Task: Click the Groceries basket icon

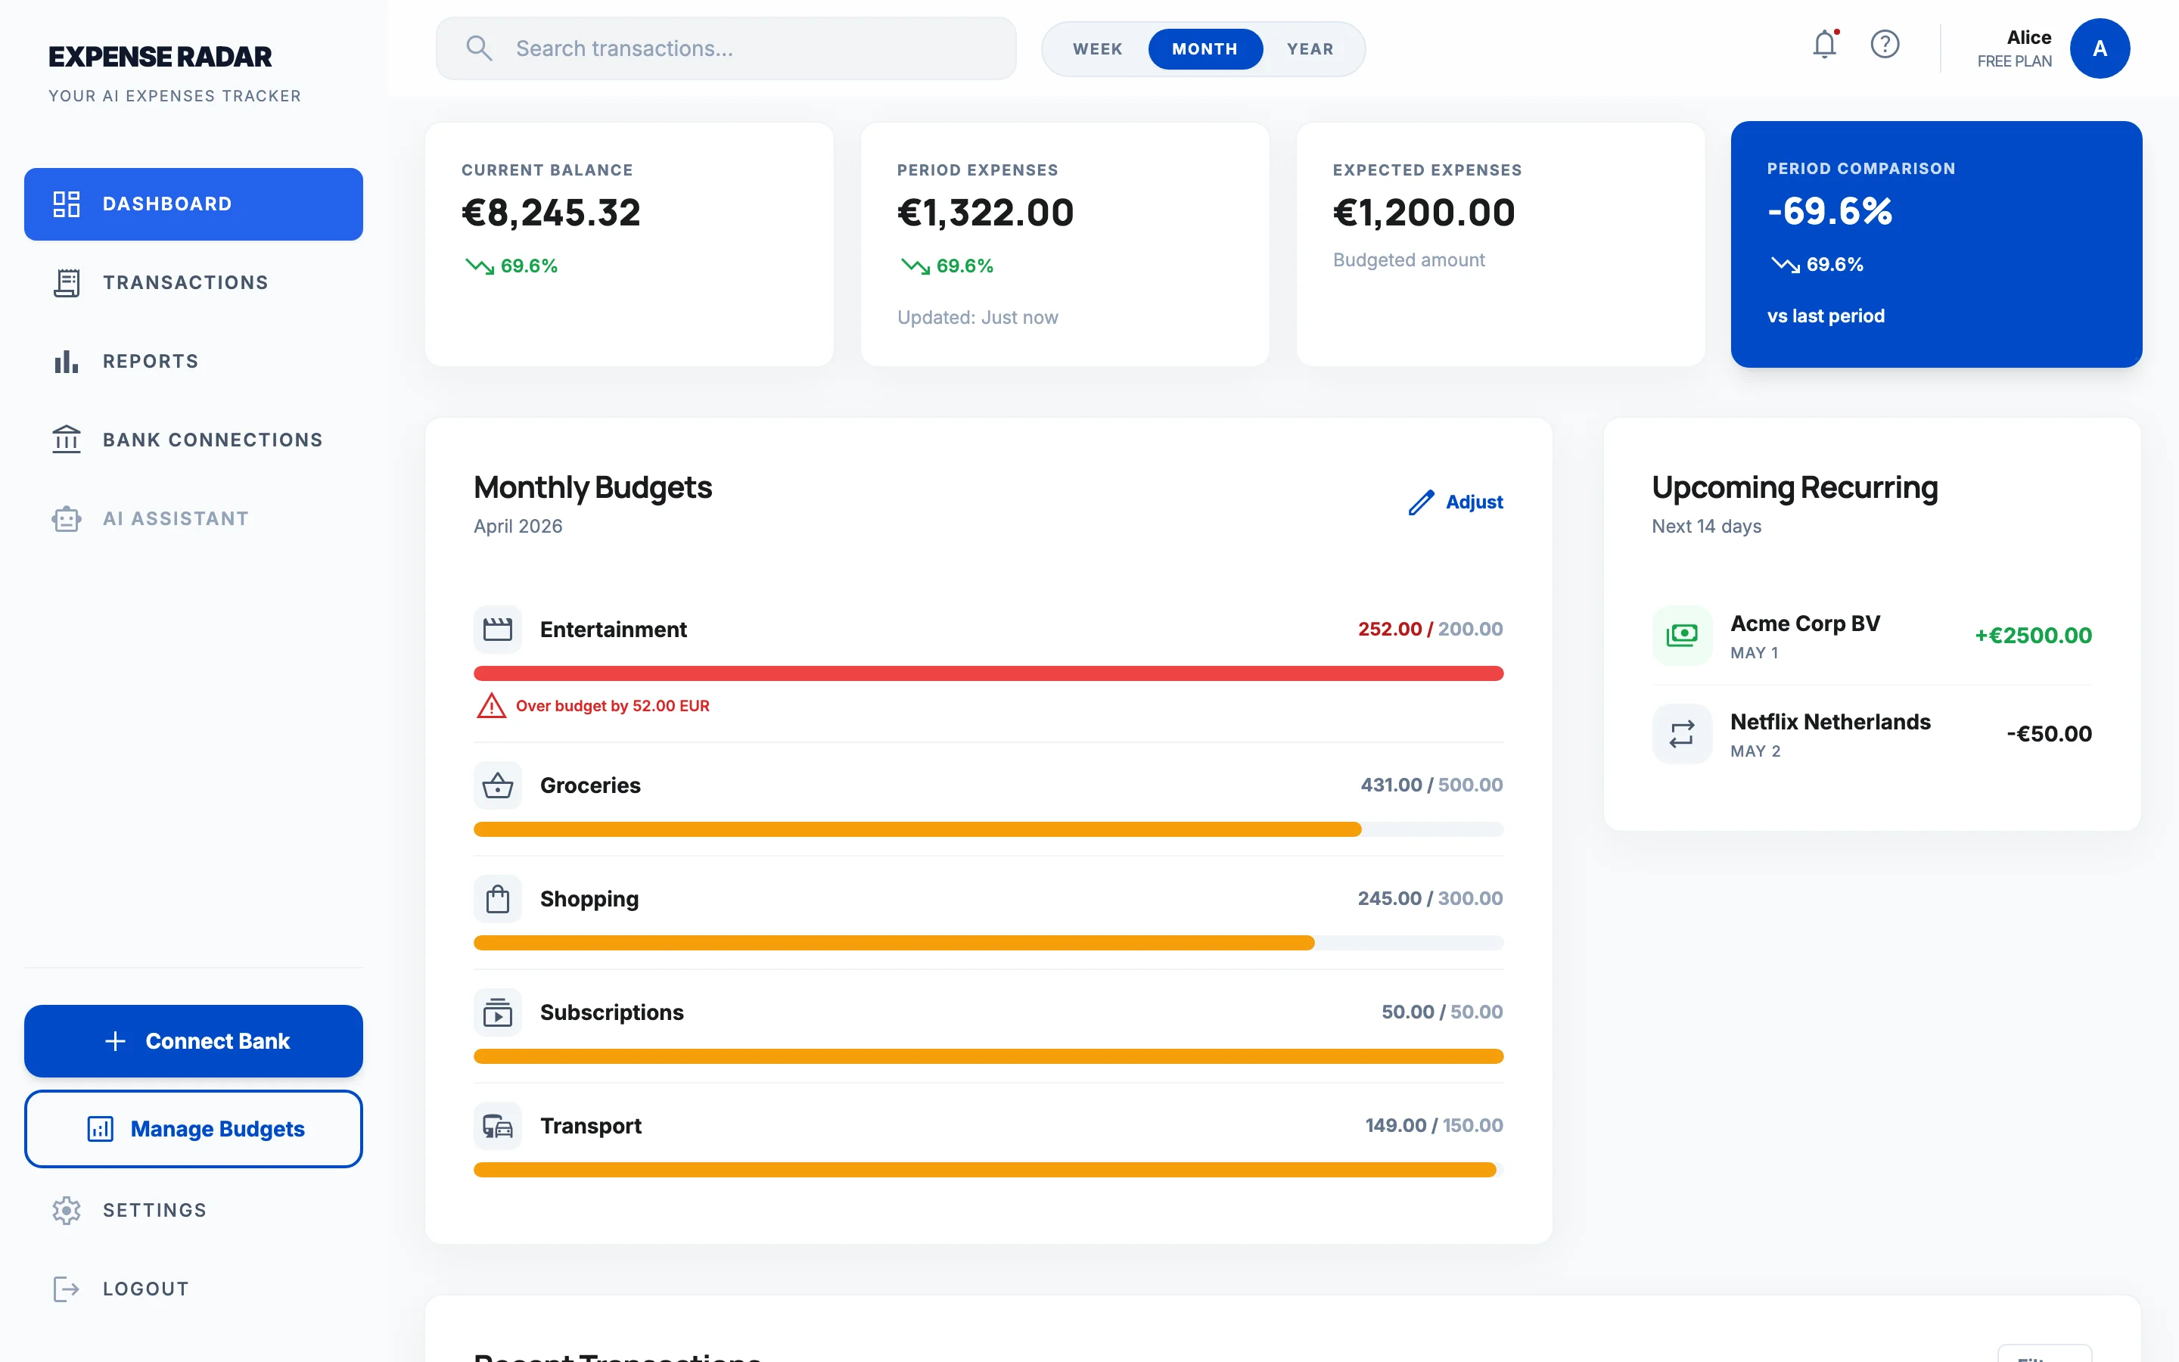Action: (497, 785)
